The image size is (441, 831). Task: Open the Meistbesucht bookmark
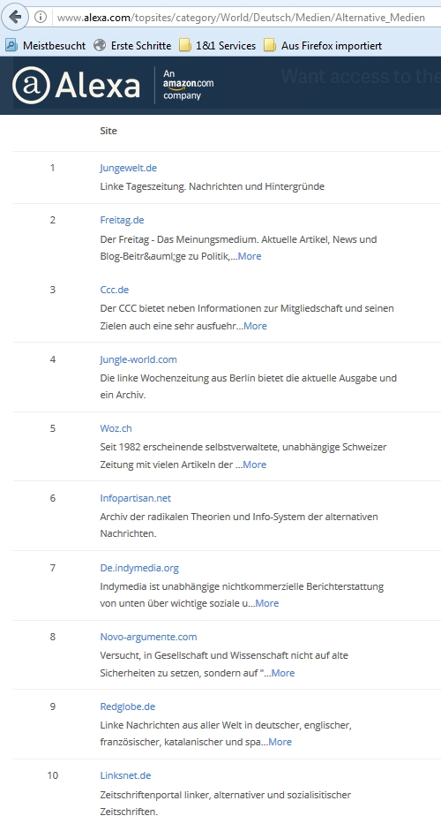(46, 46)
